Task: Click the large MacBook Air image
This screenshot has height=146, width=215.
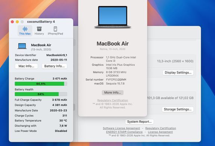Action: [113, 17]
